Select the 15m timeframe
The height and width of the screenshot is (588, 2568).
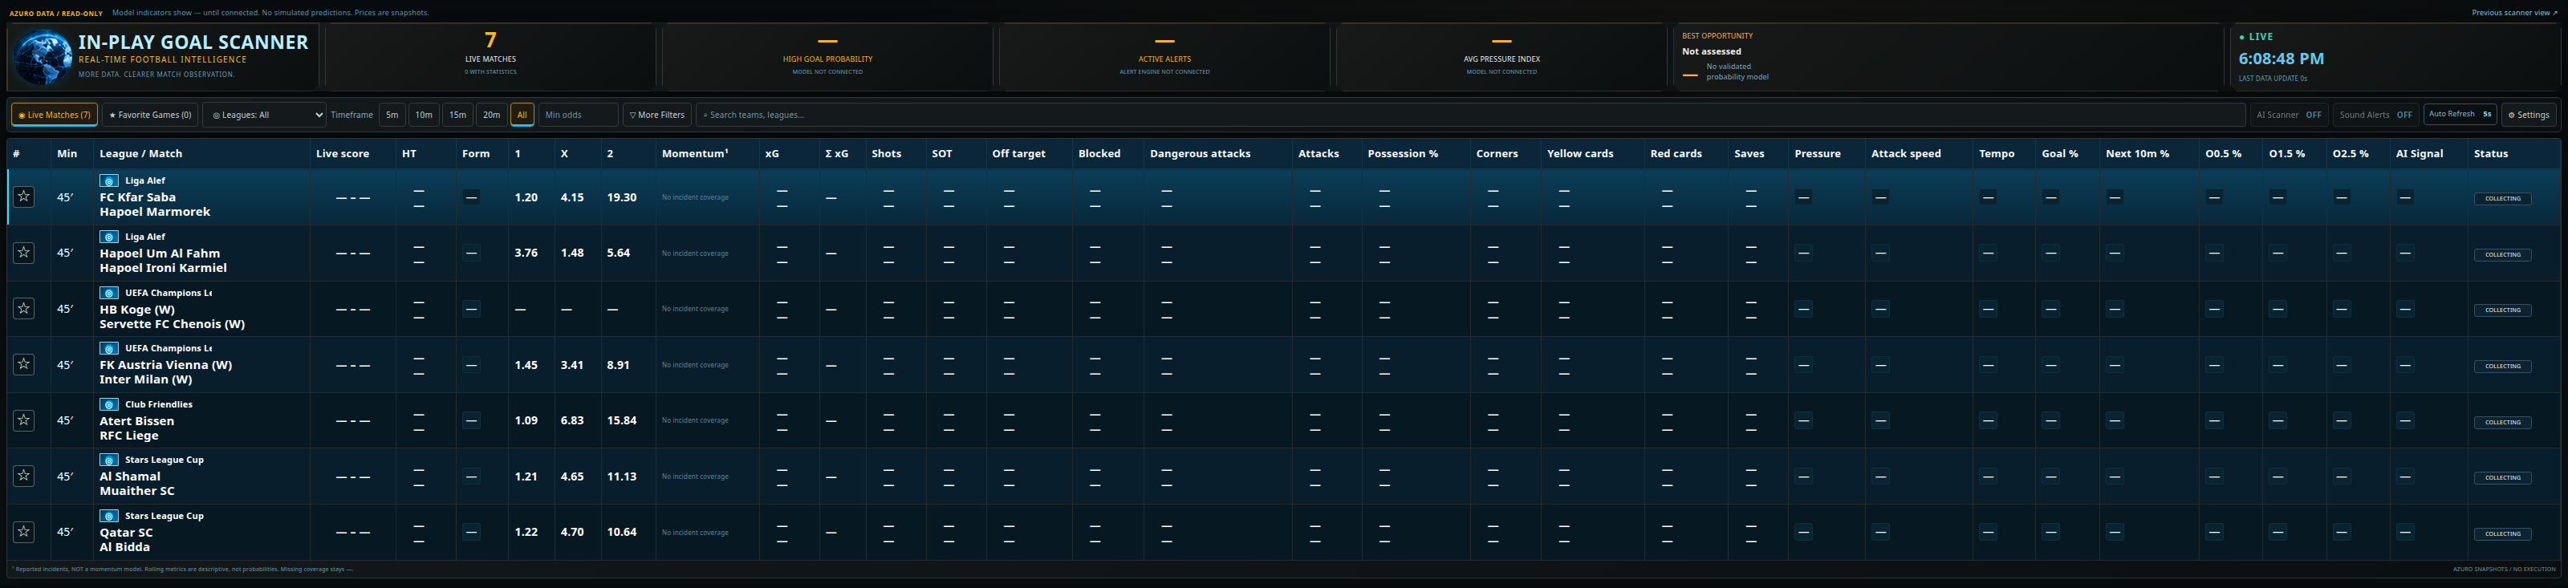457,115
